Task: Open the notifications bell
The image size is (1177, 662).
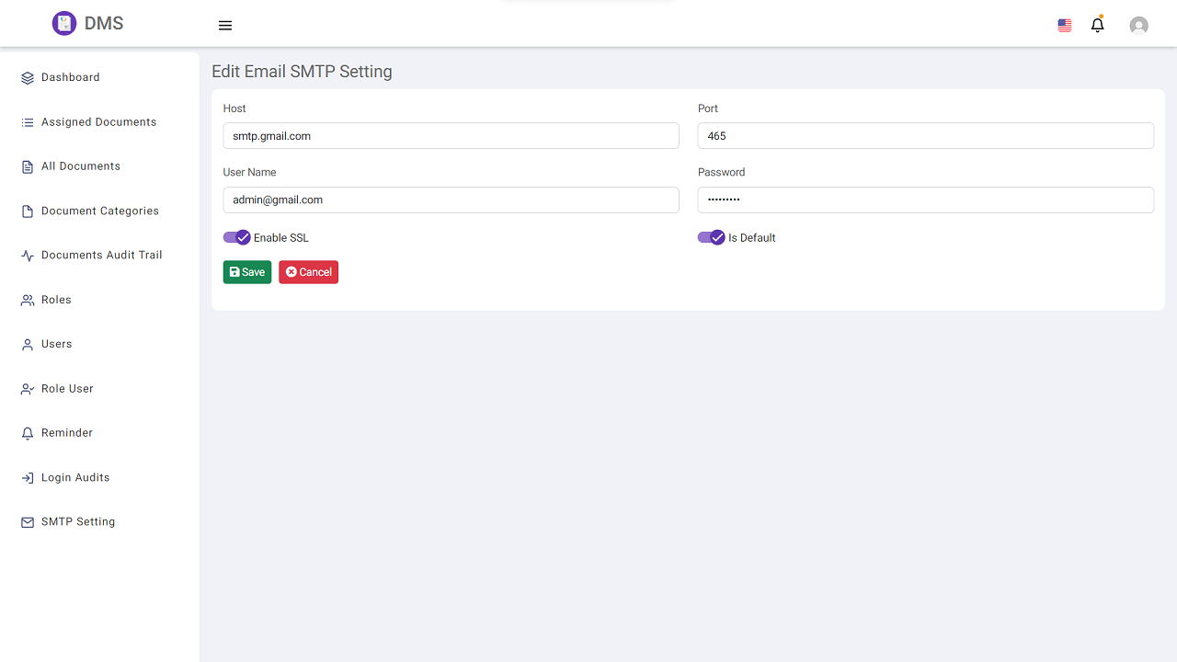Action: coord(1097,26)
